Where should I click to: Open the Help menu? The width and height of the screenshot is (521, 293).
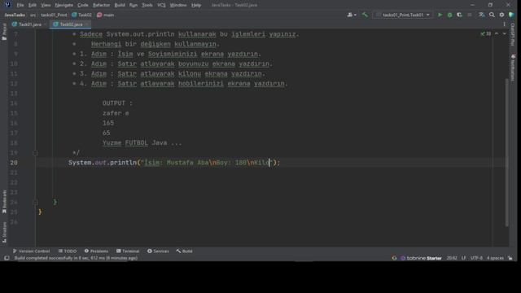point(196,5)
